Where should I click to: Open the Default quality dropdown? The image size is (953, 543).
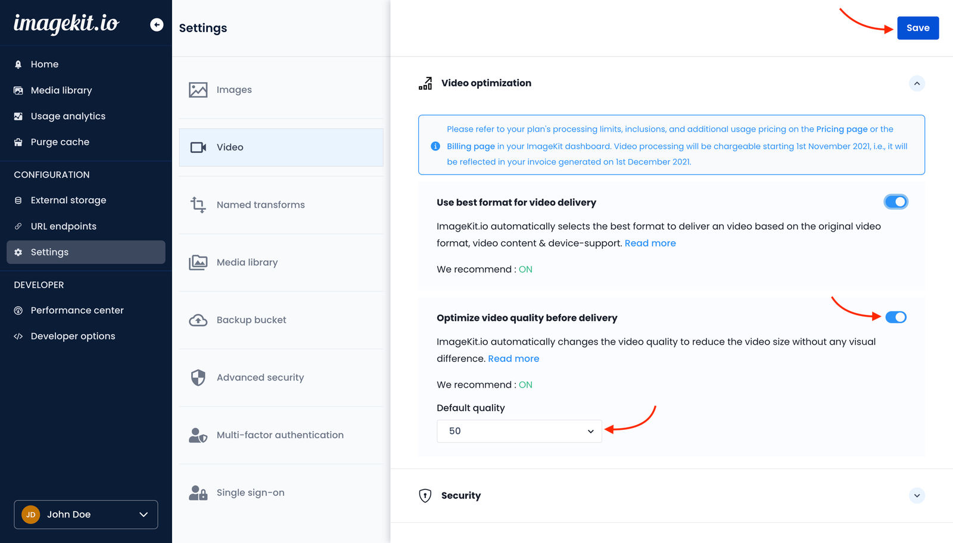pos(519,431)
